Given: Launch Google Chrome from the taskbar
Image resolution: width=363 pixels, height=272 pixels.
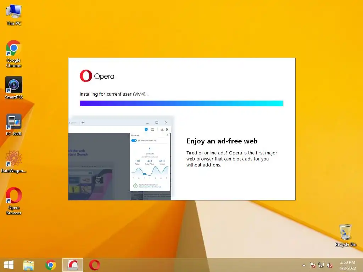Looking at the screenshot, I should [51, 265].
